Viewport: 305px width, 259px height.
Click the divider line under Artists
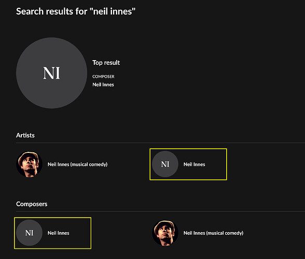[160, 142]
